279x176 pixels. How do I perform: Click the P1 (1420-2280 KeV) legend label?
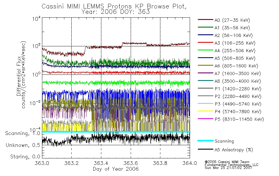pyautogui.click(x=238, y=89)
